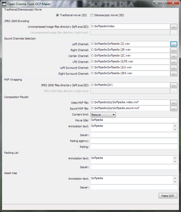
Task: Browse for Right Surround Channel file
Action: pos(174,74)
